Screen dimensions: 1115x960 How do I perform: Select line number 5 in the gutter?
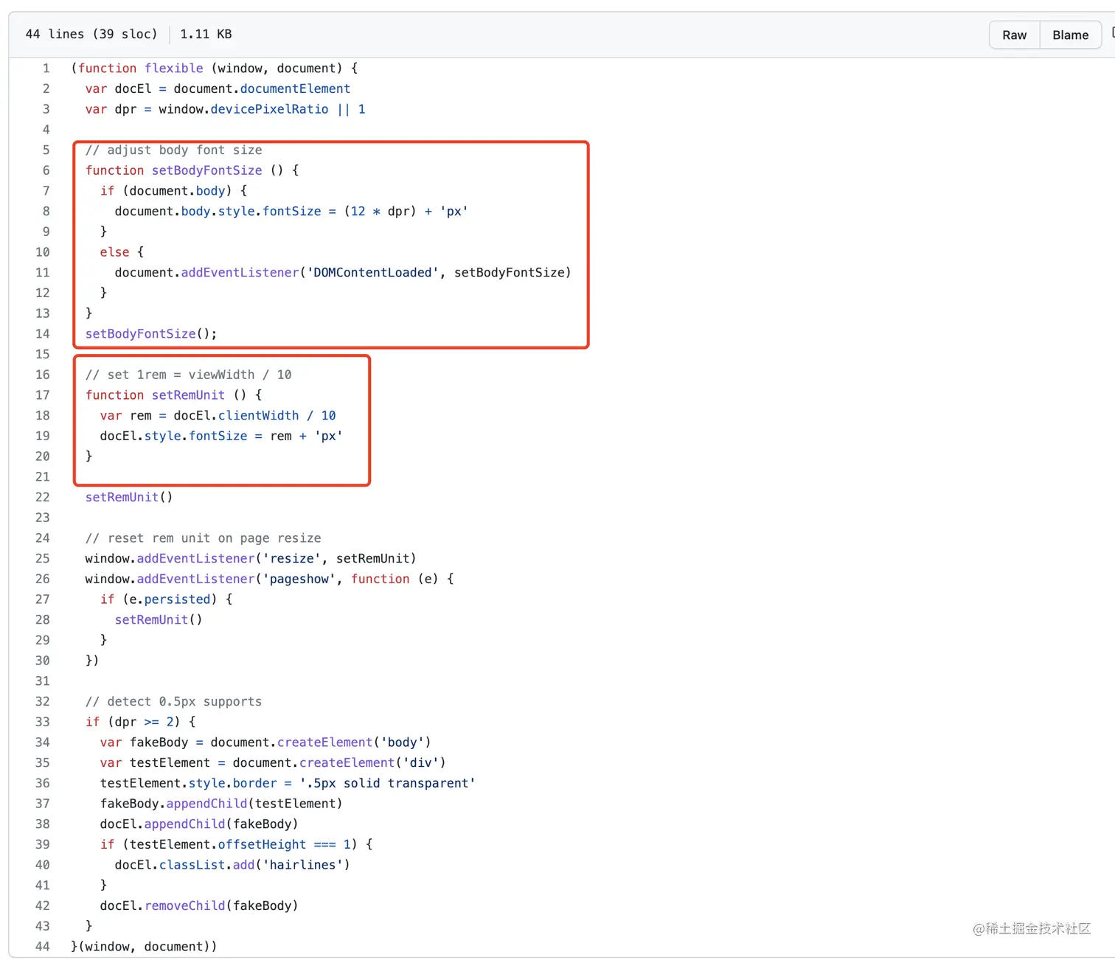coord(46,150)
